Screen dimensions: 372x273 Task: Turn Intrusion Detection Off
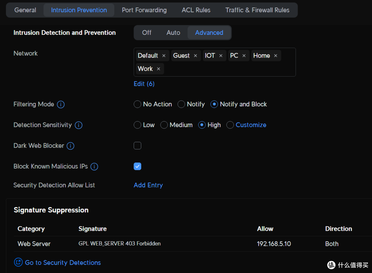(x=147, y=32)
